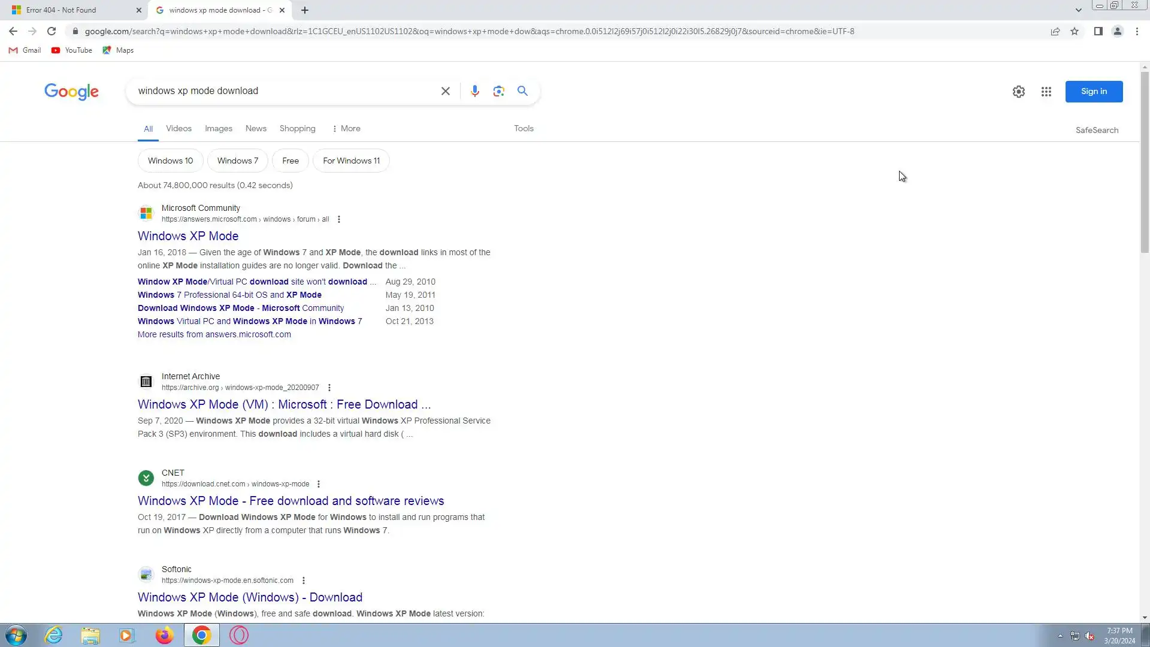
Task: Clear the search box with X icon
Action: click(x=445, y=91)
